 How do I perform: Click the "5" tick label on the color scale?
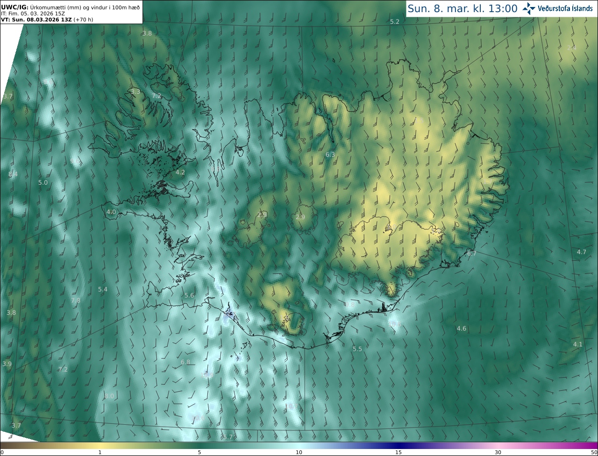point(199,452)
